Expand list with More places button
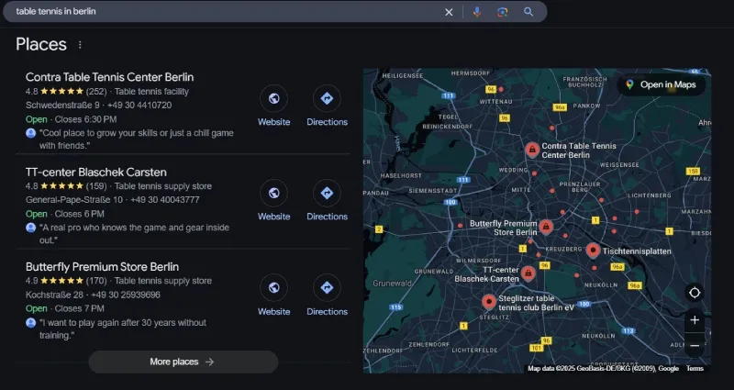Viewport: 734px width, 390px height. click(x=183, y=362)
